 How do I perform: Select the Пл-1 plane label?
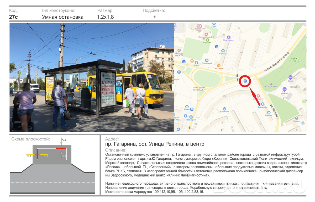pos(45,156)
